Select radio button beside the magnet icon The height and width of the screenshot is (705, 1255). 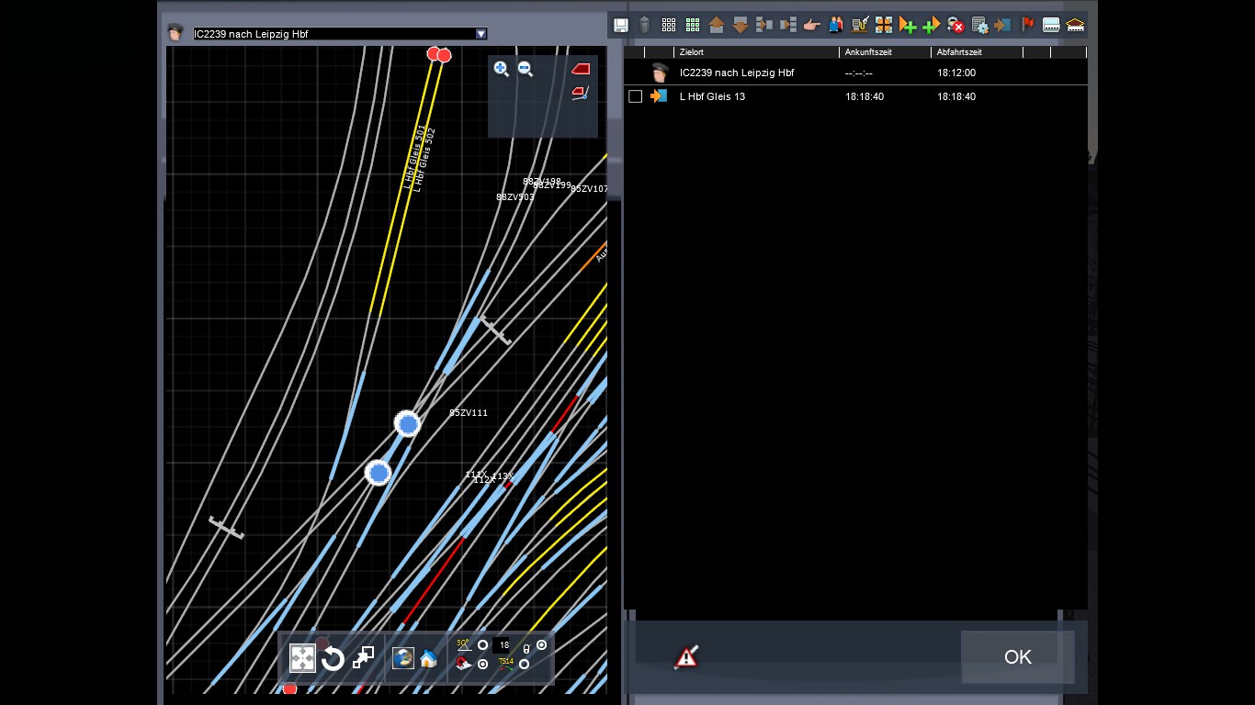(482, 664)
